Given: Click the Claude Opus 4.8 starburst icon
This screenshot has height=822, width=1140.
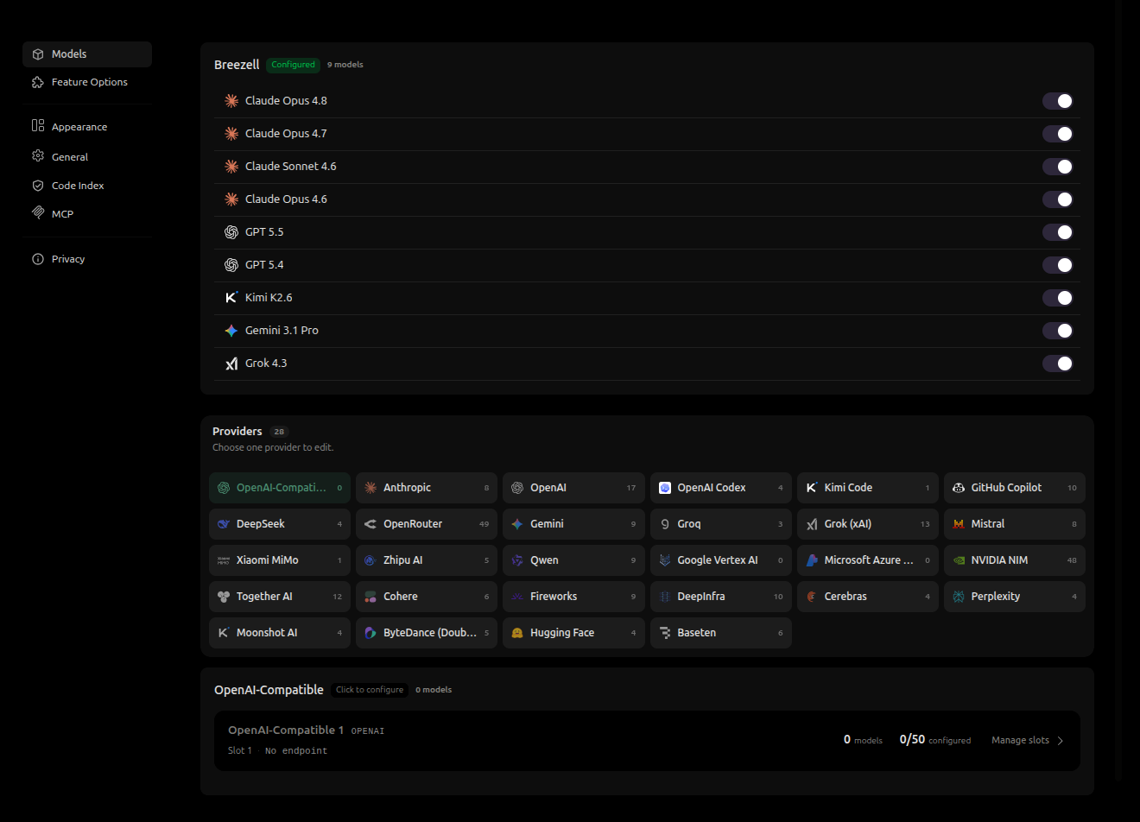Looking at the screenshot, I should (231, 101).
